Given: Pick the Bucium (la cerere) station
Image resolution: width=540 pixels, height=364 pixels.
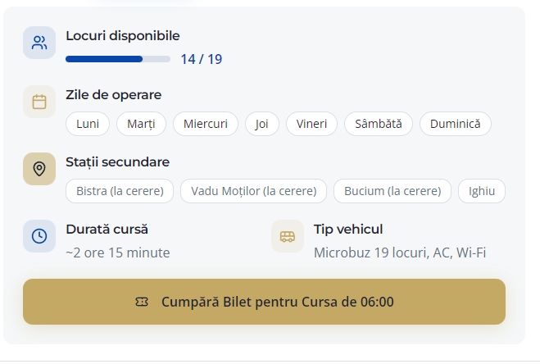Looking at the screenshot, I should click(x=393, y=191).
